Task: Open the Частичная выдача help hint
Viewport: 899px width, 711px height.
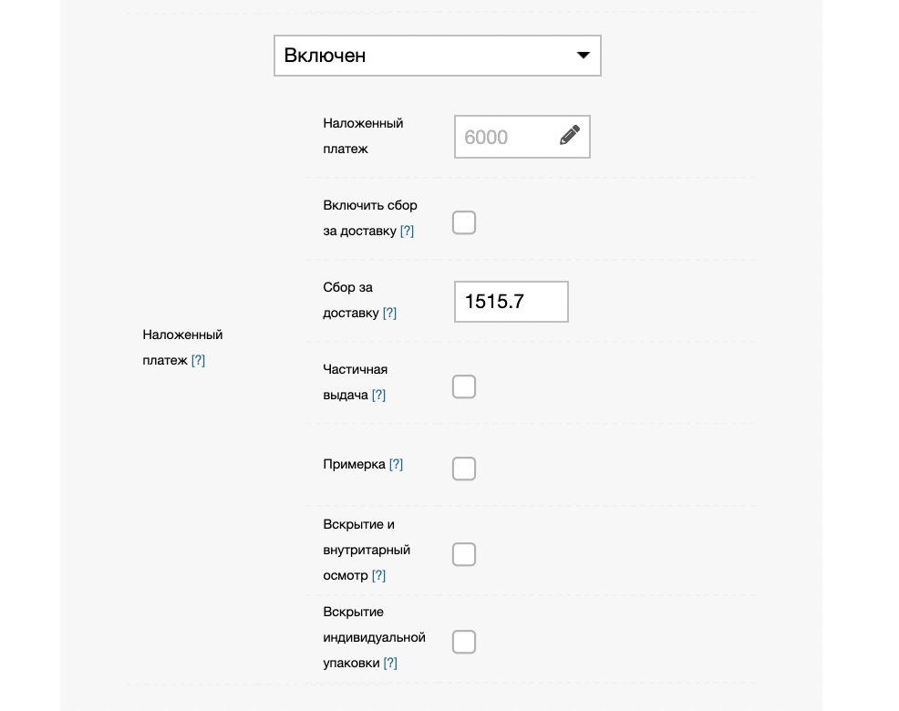Action: coord(378,396)
